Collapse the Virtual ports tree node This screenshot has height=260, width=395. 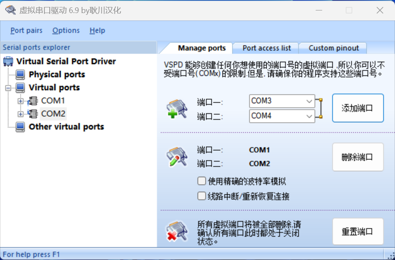coord(8,88)
